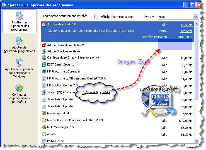Click the Adobe Flash Player ActiveX icon
This screenshot has height=150, width=206.
(x=44, y=45)
